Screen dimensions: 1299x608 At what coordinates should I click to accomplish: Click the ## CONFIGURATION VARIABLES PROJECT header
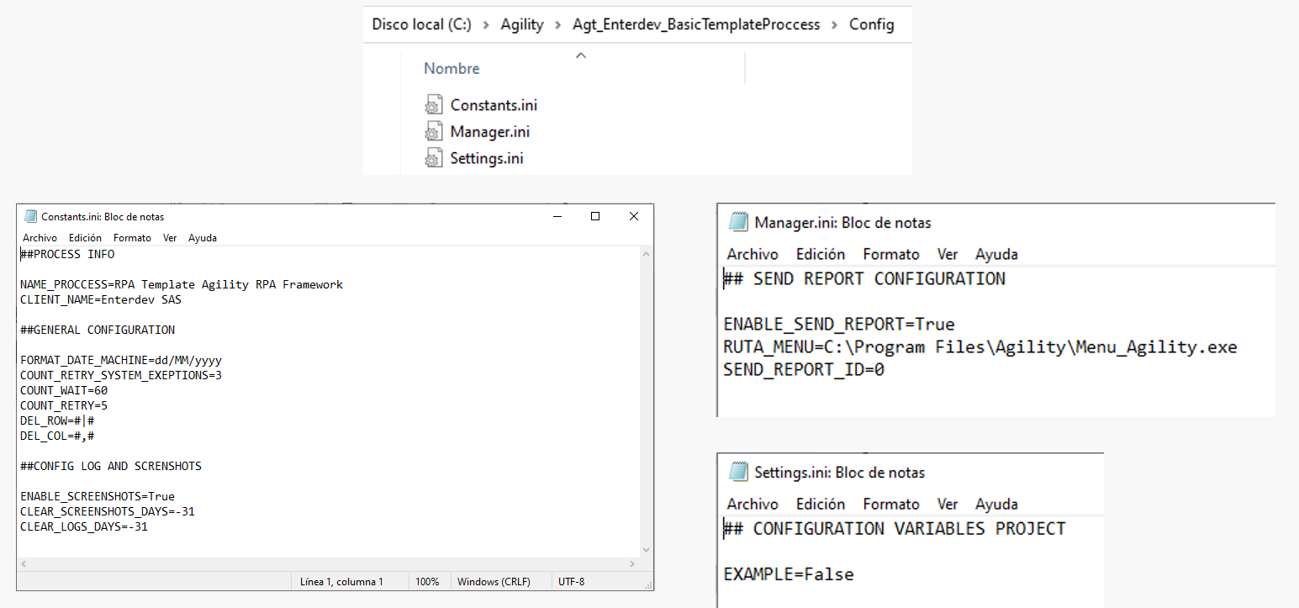[x=895, y=529]
